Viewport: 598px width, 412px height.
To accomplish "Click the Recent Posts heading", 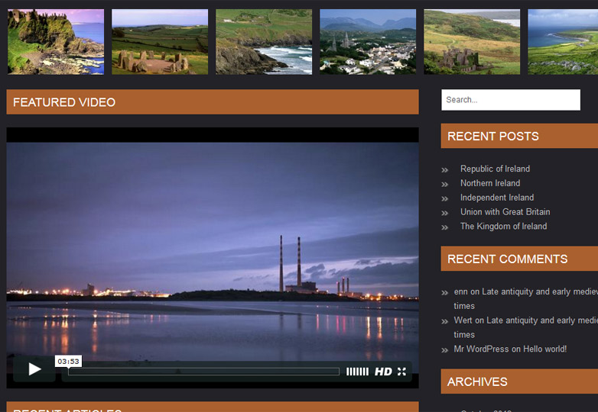I will pos(493,137).
